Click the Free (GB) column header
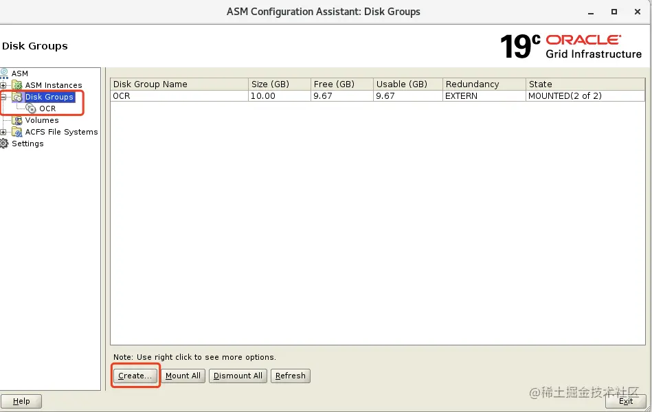 (x=341, y=84)
